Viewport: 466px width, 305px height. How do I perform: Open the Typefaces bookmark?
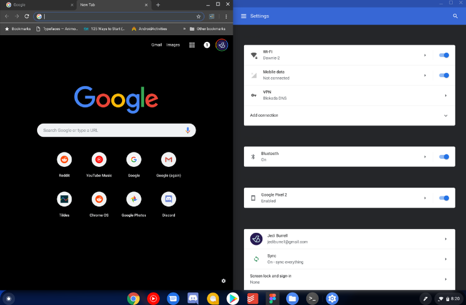click(57, 29)
